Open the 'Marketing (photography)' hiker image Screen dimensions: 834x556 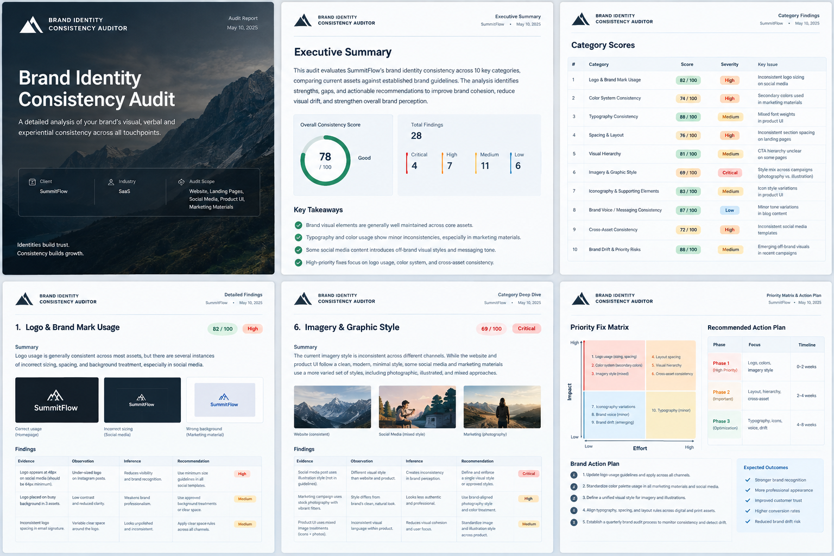[x=502, y=407]
